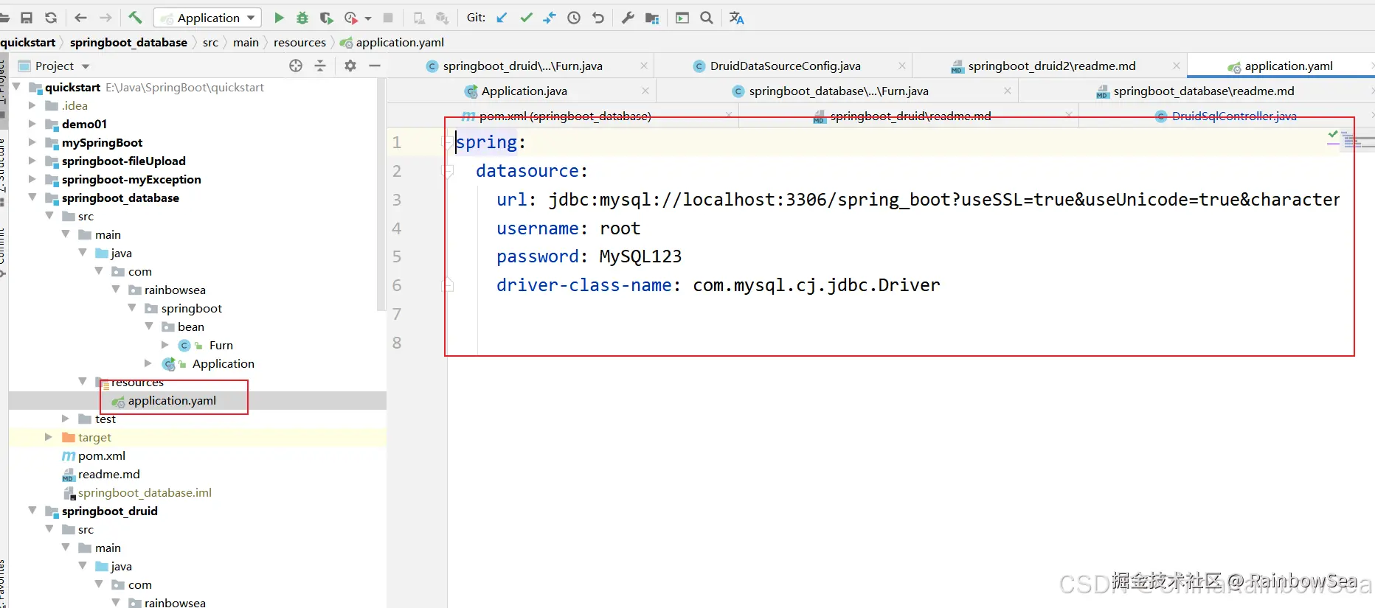The image size is (1375, 608).
Task: Click locate-in-tree target icon in Project panel
Action: click(296, 66)
